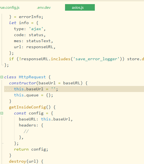Open the .env.dev tab

(x=44, y=8)
